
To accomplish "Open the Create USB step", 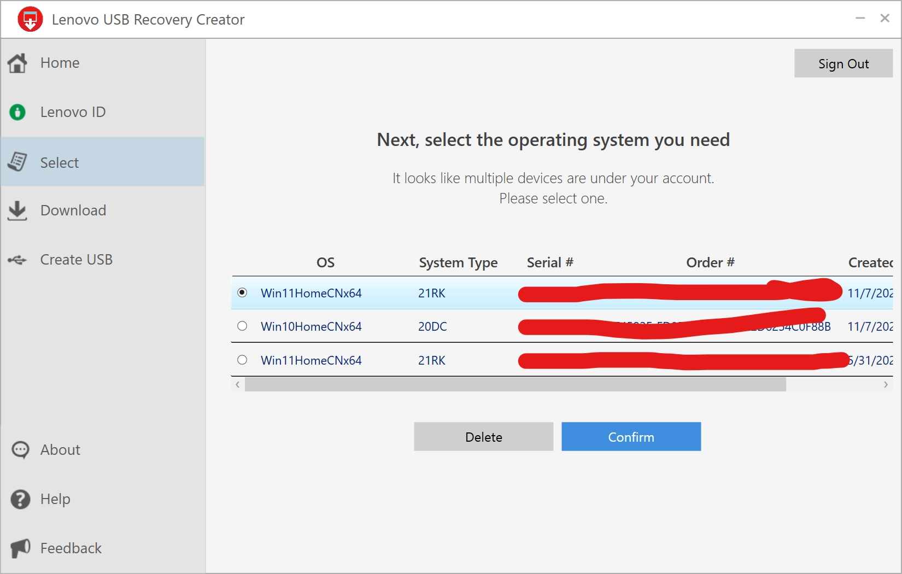I will [x=103, y=260].
